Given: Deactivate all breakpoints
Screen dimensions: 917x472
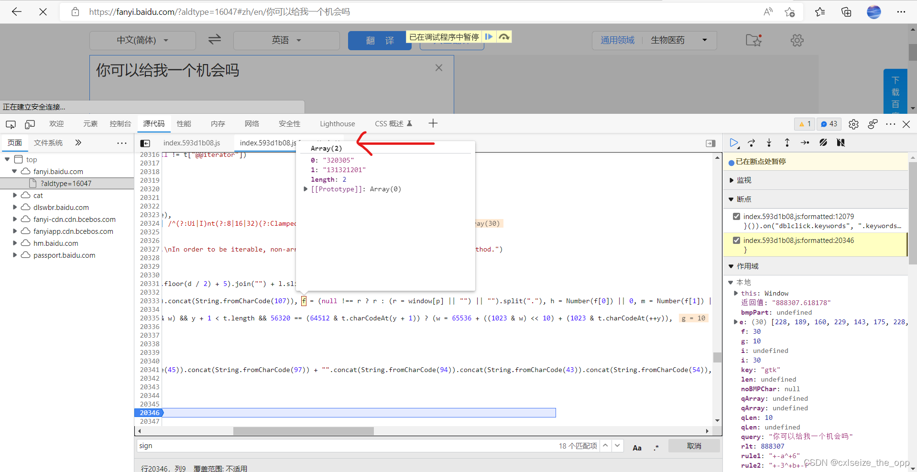Looking at the screenshot, I should (823, 143).
